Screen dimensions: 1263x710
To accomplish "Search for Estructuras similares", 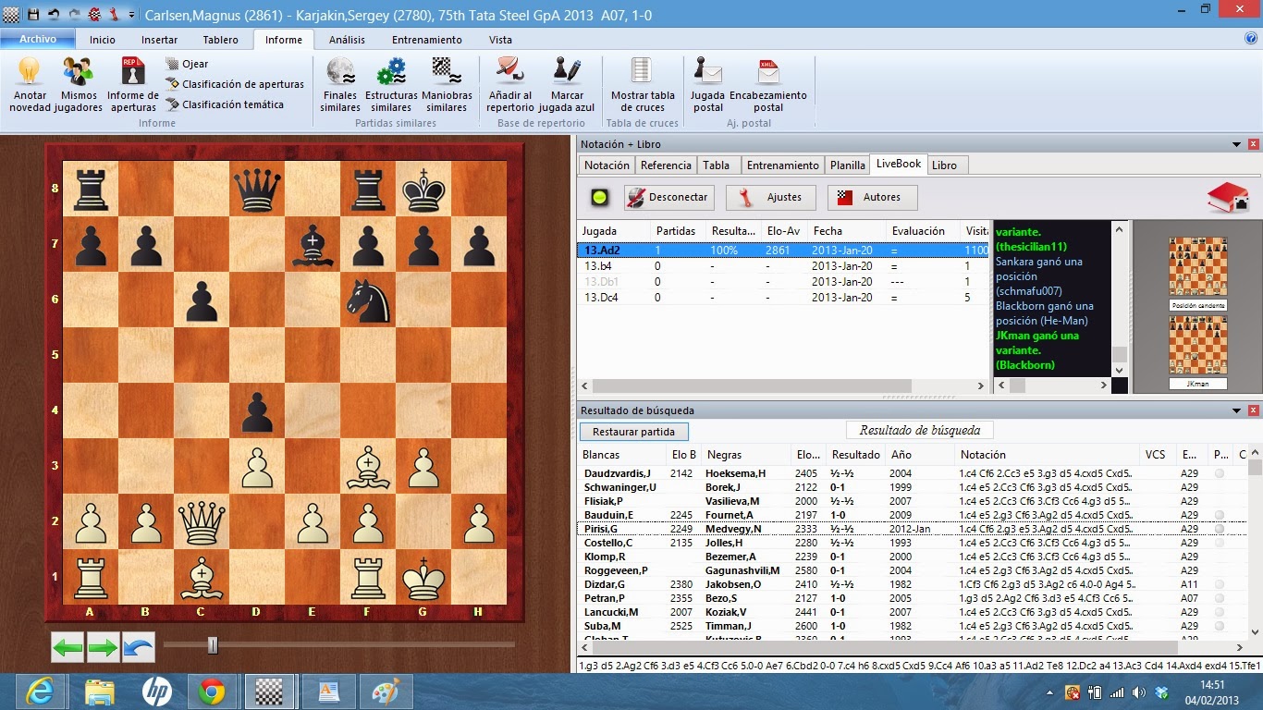I will click(x=391, y=83).
